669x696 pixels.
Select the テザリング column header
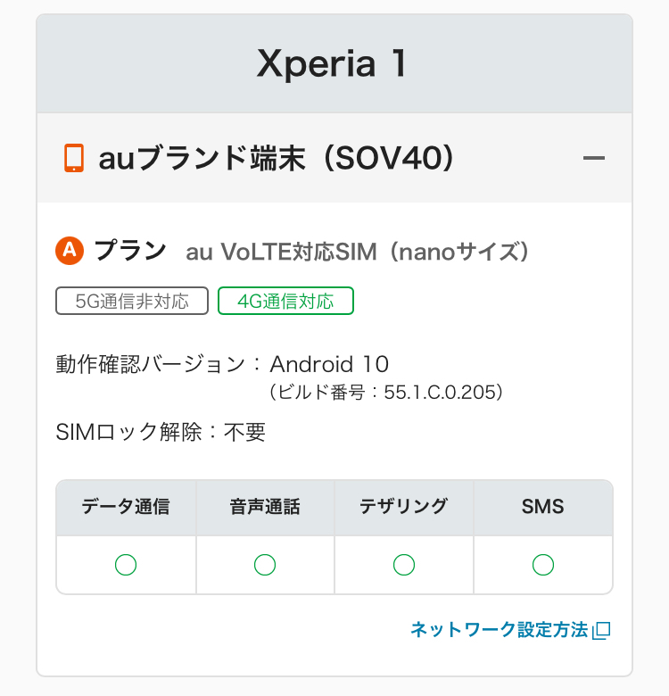point(404,507)
